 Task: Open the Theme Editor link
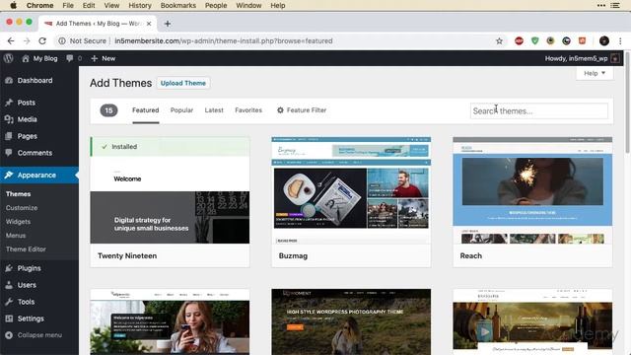pos(26,249)
